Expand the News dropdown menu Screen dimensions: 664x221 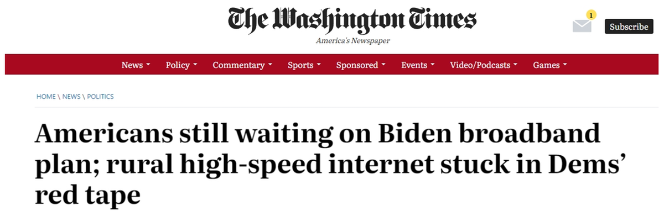(136, 65)
